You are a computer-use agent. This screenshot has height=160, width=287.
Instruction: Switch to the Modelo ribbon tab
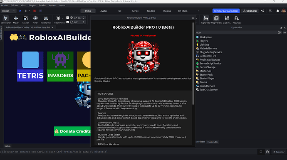(151, 11)
